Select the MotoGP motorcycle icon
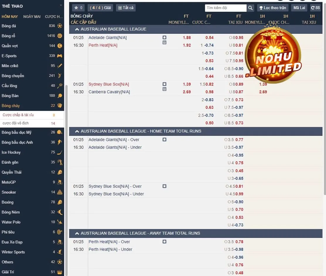The height and width of the screenshot is (276, 326). tap(60, 182)
